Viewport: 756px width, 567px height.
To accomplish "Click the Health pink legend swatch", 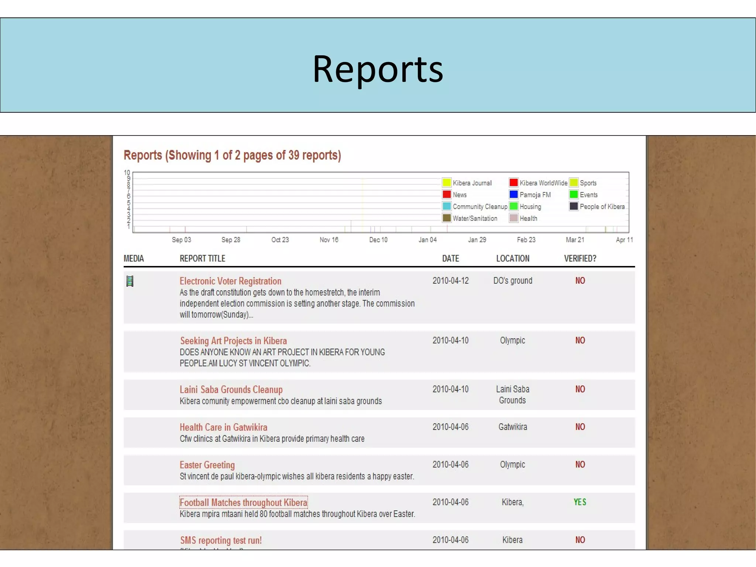I will click(513, 218).
